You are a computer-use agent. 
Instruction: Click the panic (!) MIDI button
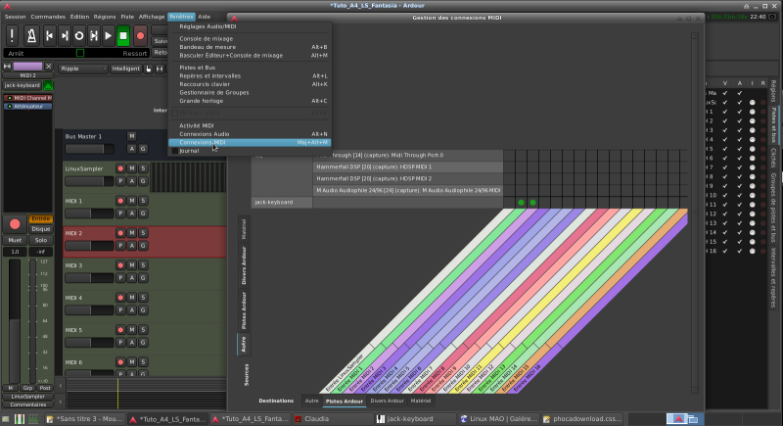click(12, 35)
